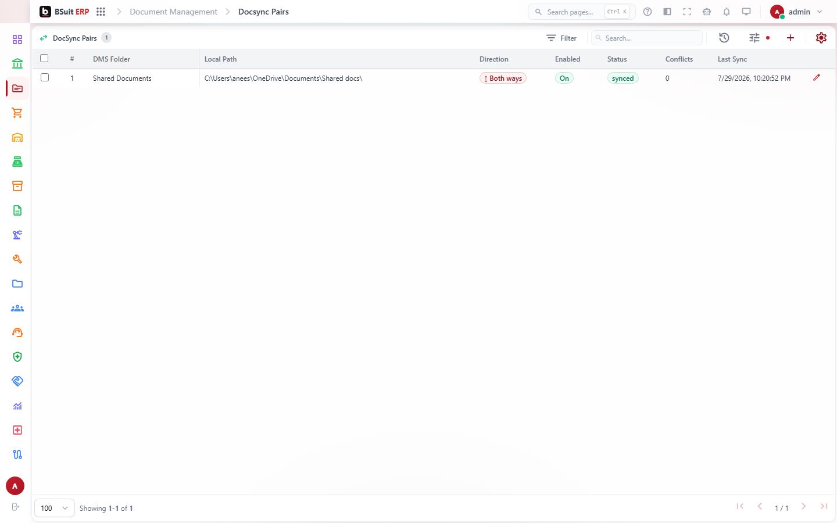Open the 100 rows per page dropdown
Screen dimensions: 837x523
pos(55,508)
